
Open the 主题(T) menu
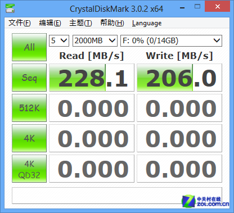[x=80, y=23]
